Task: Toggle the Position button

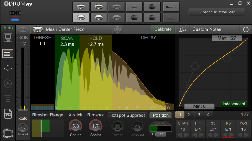Action: pos(161,115)
